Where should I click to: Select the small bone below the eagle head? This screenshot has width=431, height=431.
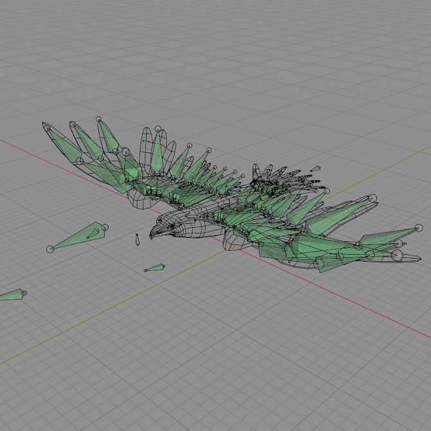click(155, 268)
